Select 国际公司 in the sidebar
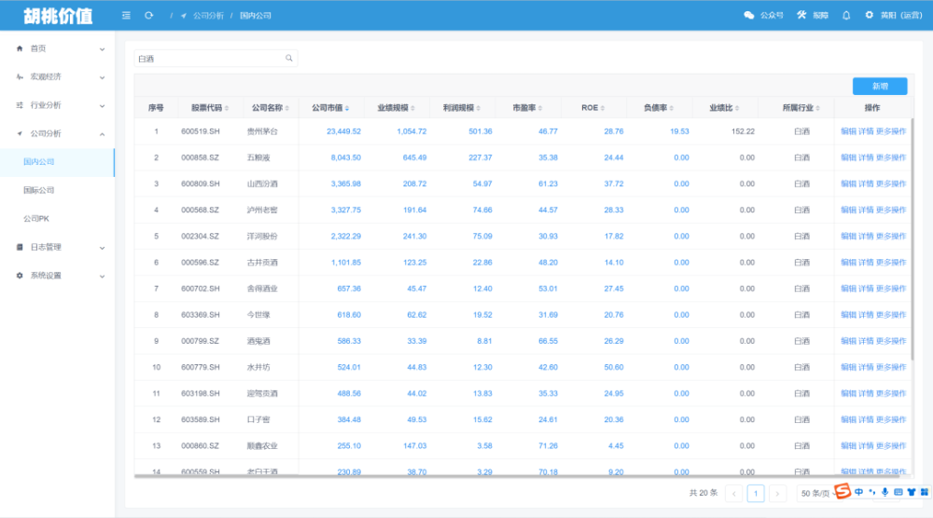The image size is (933, 518). click(x=39, y=190)
